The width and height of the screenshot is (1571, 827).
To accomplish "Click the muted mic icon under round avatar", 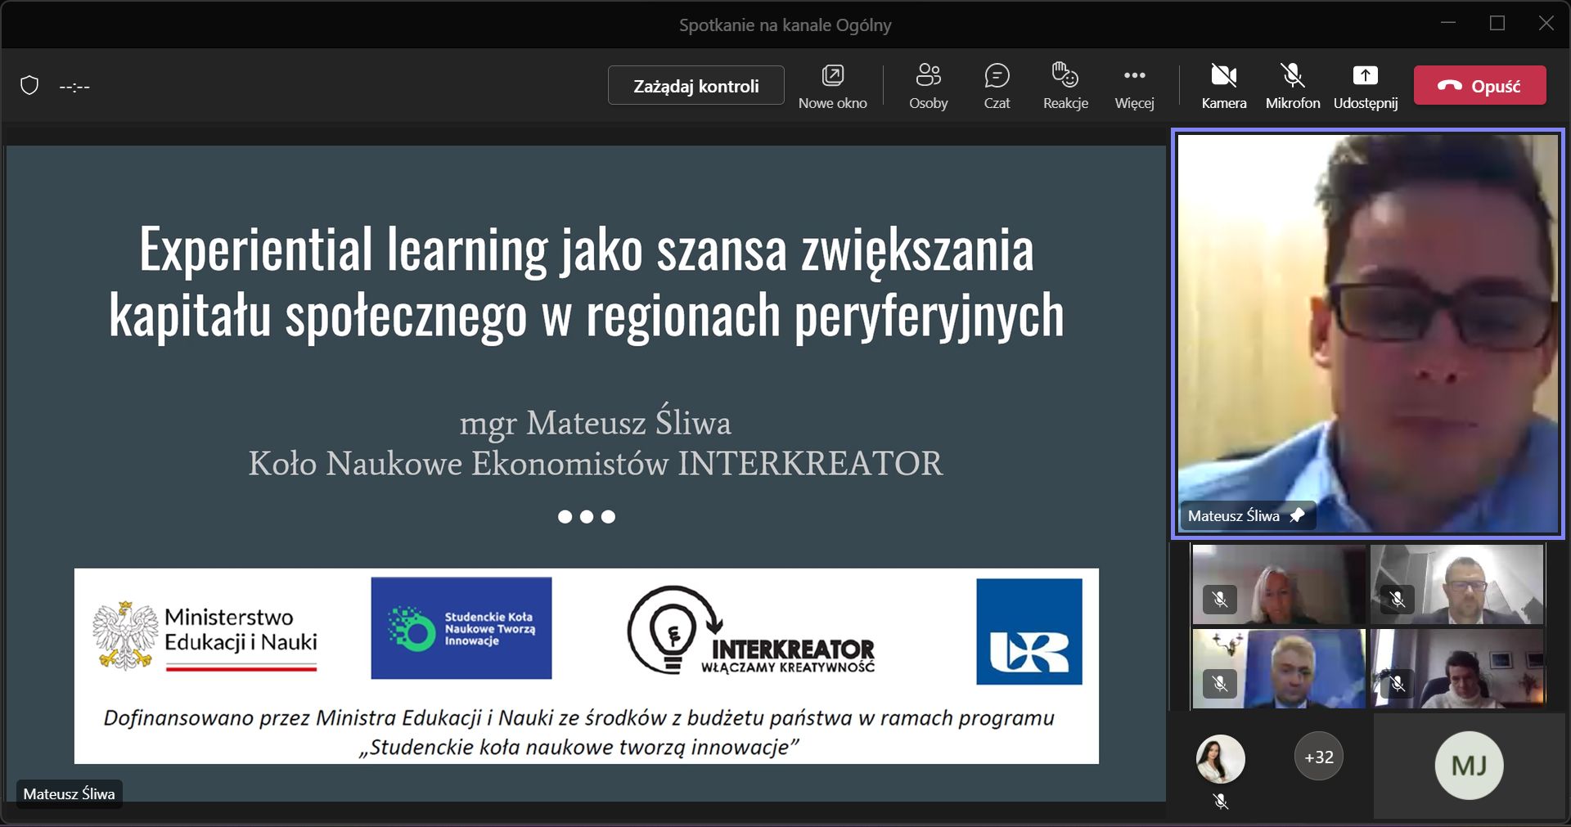I will [1221, 802].
